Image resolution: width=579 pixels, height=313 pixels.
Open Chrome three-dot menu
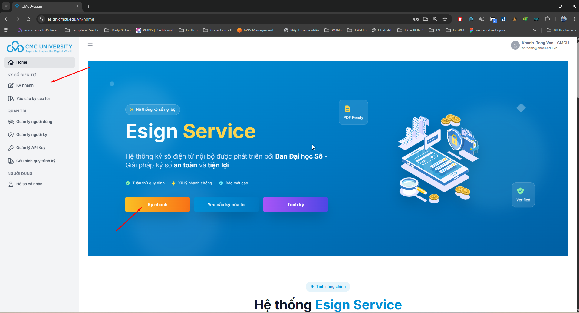(574, 19)
